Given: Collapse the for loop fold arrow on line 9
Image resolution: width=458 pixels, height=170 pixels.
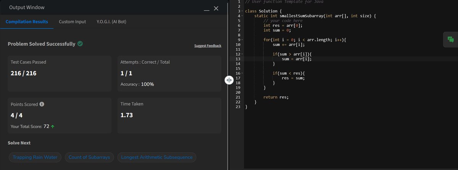Looking at the screenshot, I should 242,40.
